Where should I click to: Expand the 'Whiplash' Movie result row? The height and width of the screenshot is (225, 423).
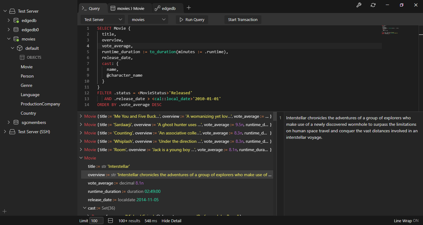[81, 141]
